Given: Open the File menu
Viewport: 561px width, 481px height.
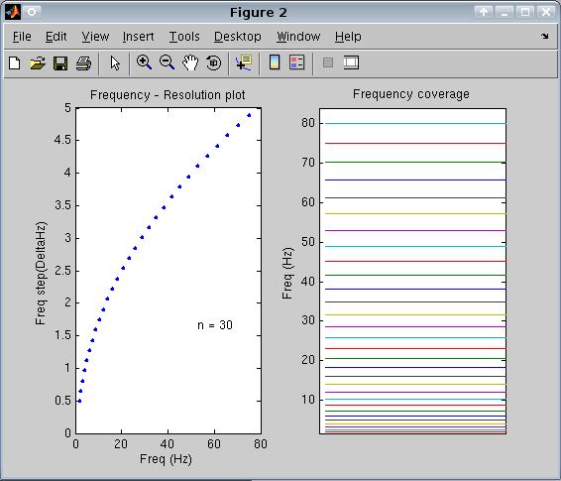Looking at the screenshot, I should 22,37.
